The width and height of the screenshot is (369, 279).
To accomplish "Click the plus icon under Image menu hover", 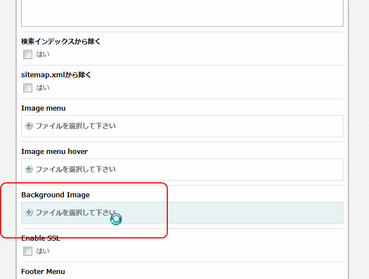I will click(x=29, y=169).
